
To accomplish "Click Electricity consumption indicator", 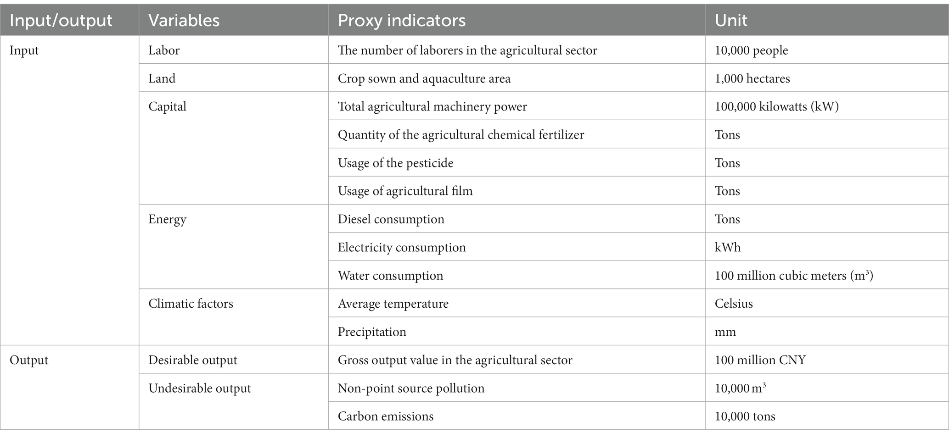I will click(402, 247).
